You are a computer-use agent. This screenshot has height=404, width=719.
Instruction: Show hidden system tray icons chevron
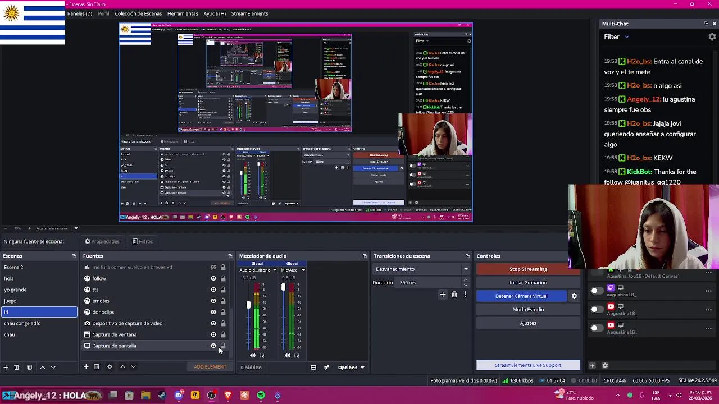(x=618, y=395)
